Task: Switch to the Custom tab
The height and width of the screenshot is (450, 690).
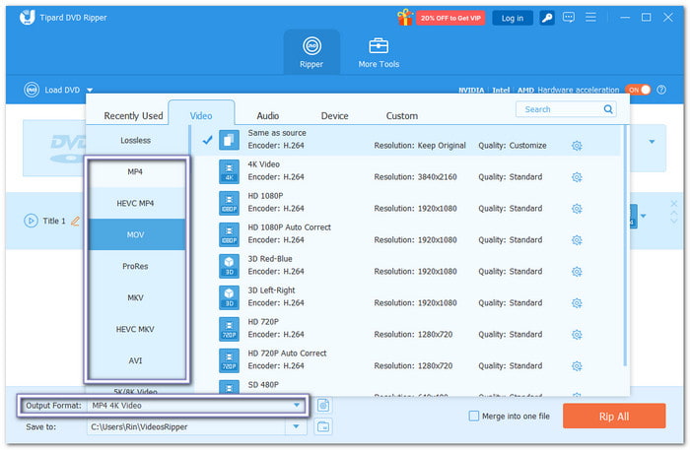Action: (402, 115)
